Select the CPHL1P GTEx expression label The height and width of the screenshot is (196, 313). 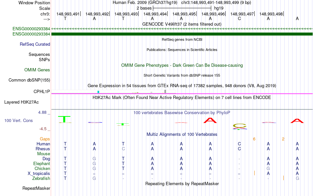[x=42, y=92]
